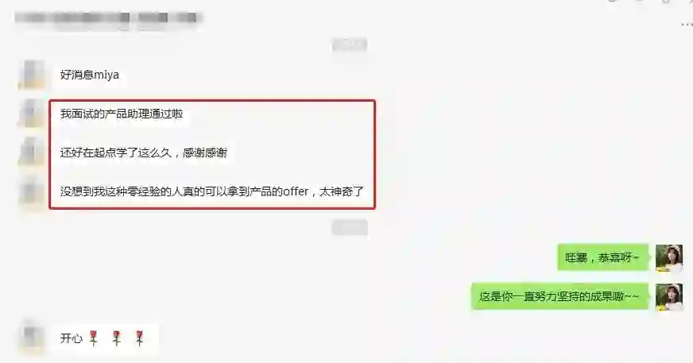The height and width of the screenshot is (363, 693).
Task: Click the avatar beside "好消息miya"
Action: pos(32,75)
